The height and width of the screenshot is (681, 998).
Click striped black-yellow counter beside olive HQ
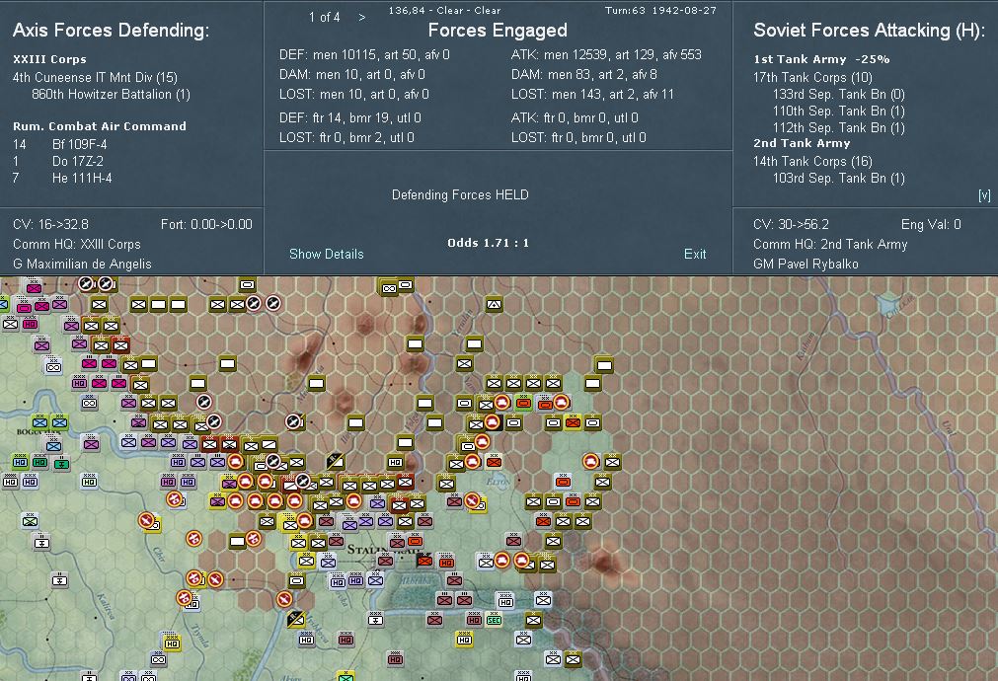coord(335,461)
